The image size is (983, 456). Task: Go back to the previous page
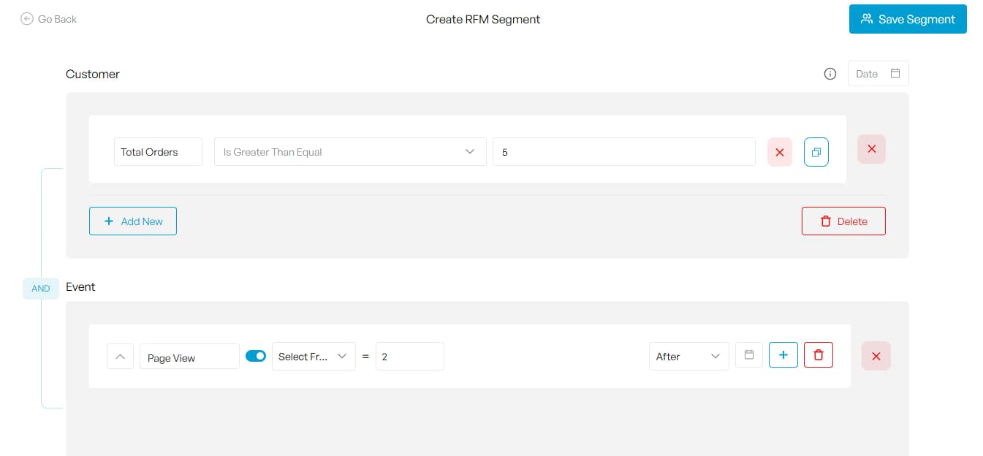[48, 19]
